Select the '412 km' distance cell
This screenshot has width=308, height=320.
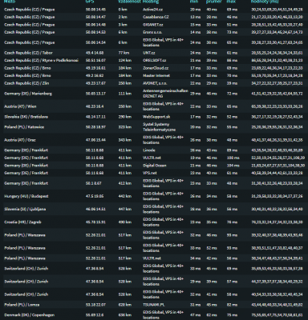coord(125,183)
